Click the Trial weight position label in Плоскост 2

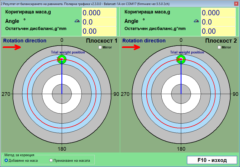click(x=187, y=52)
